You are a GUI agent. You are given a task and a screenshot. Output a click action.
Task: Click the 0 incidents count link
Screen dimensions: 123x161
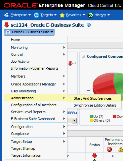tap(113, 156)
